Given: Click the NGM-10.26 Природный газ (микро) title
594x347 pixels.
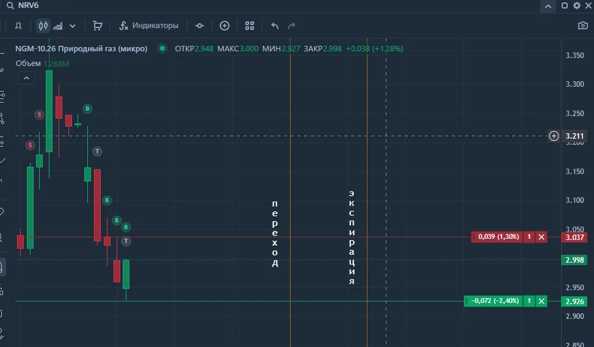Looking at the screenshot, I should point(81,48).
